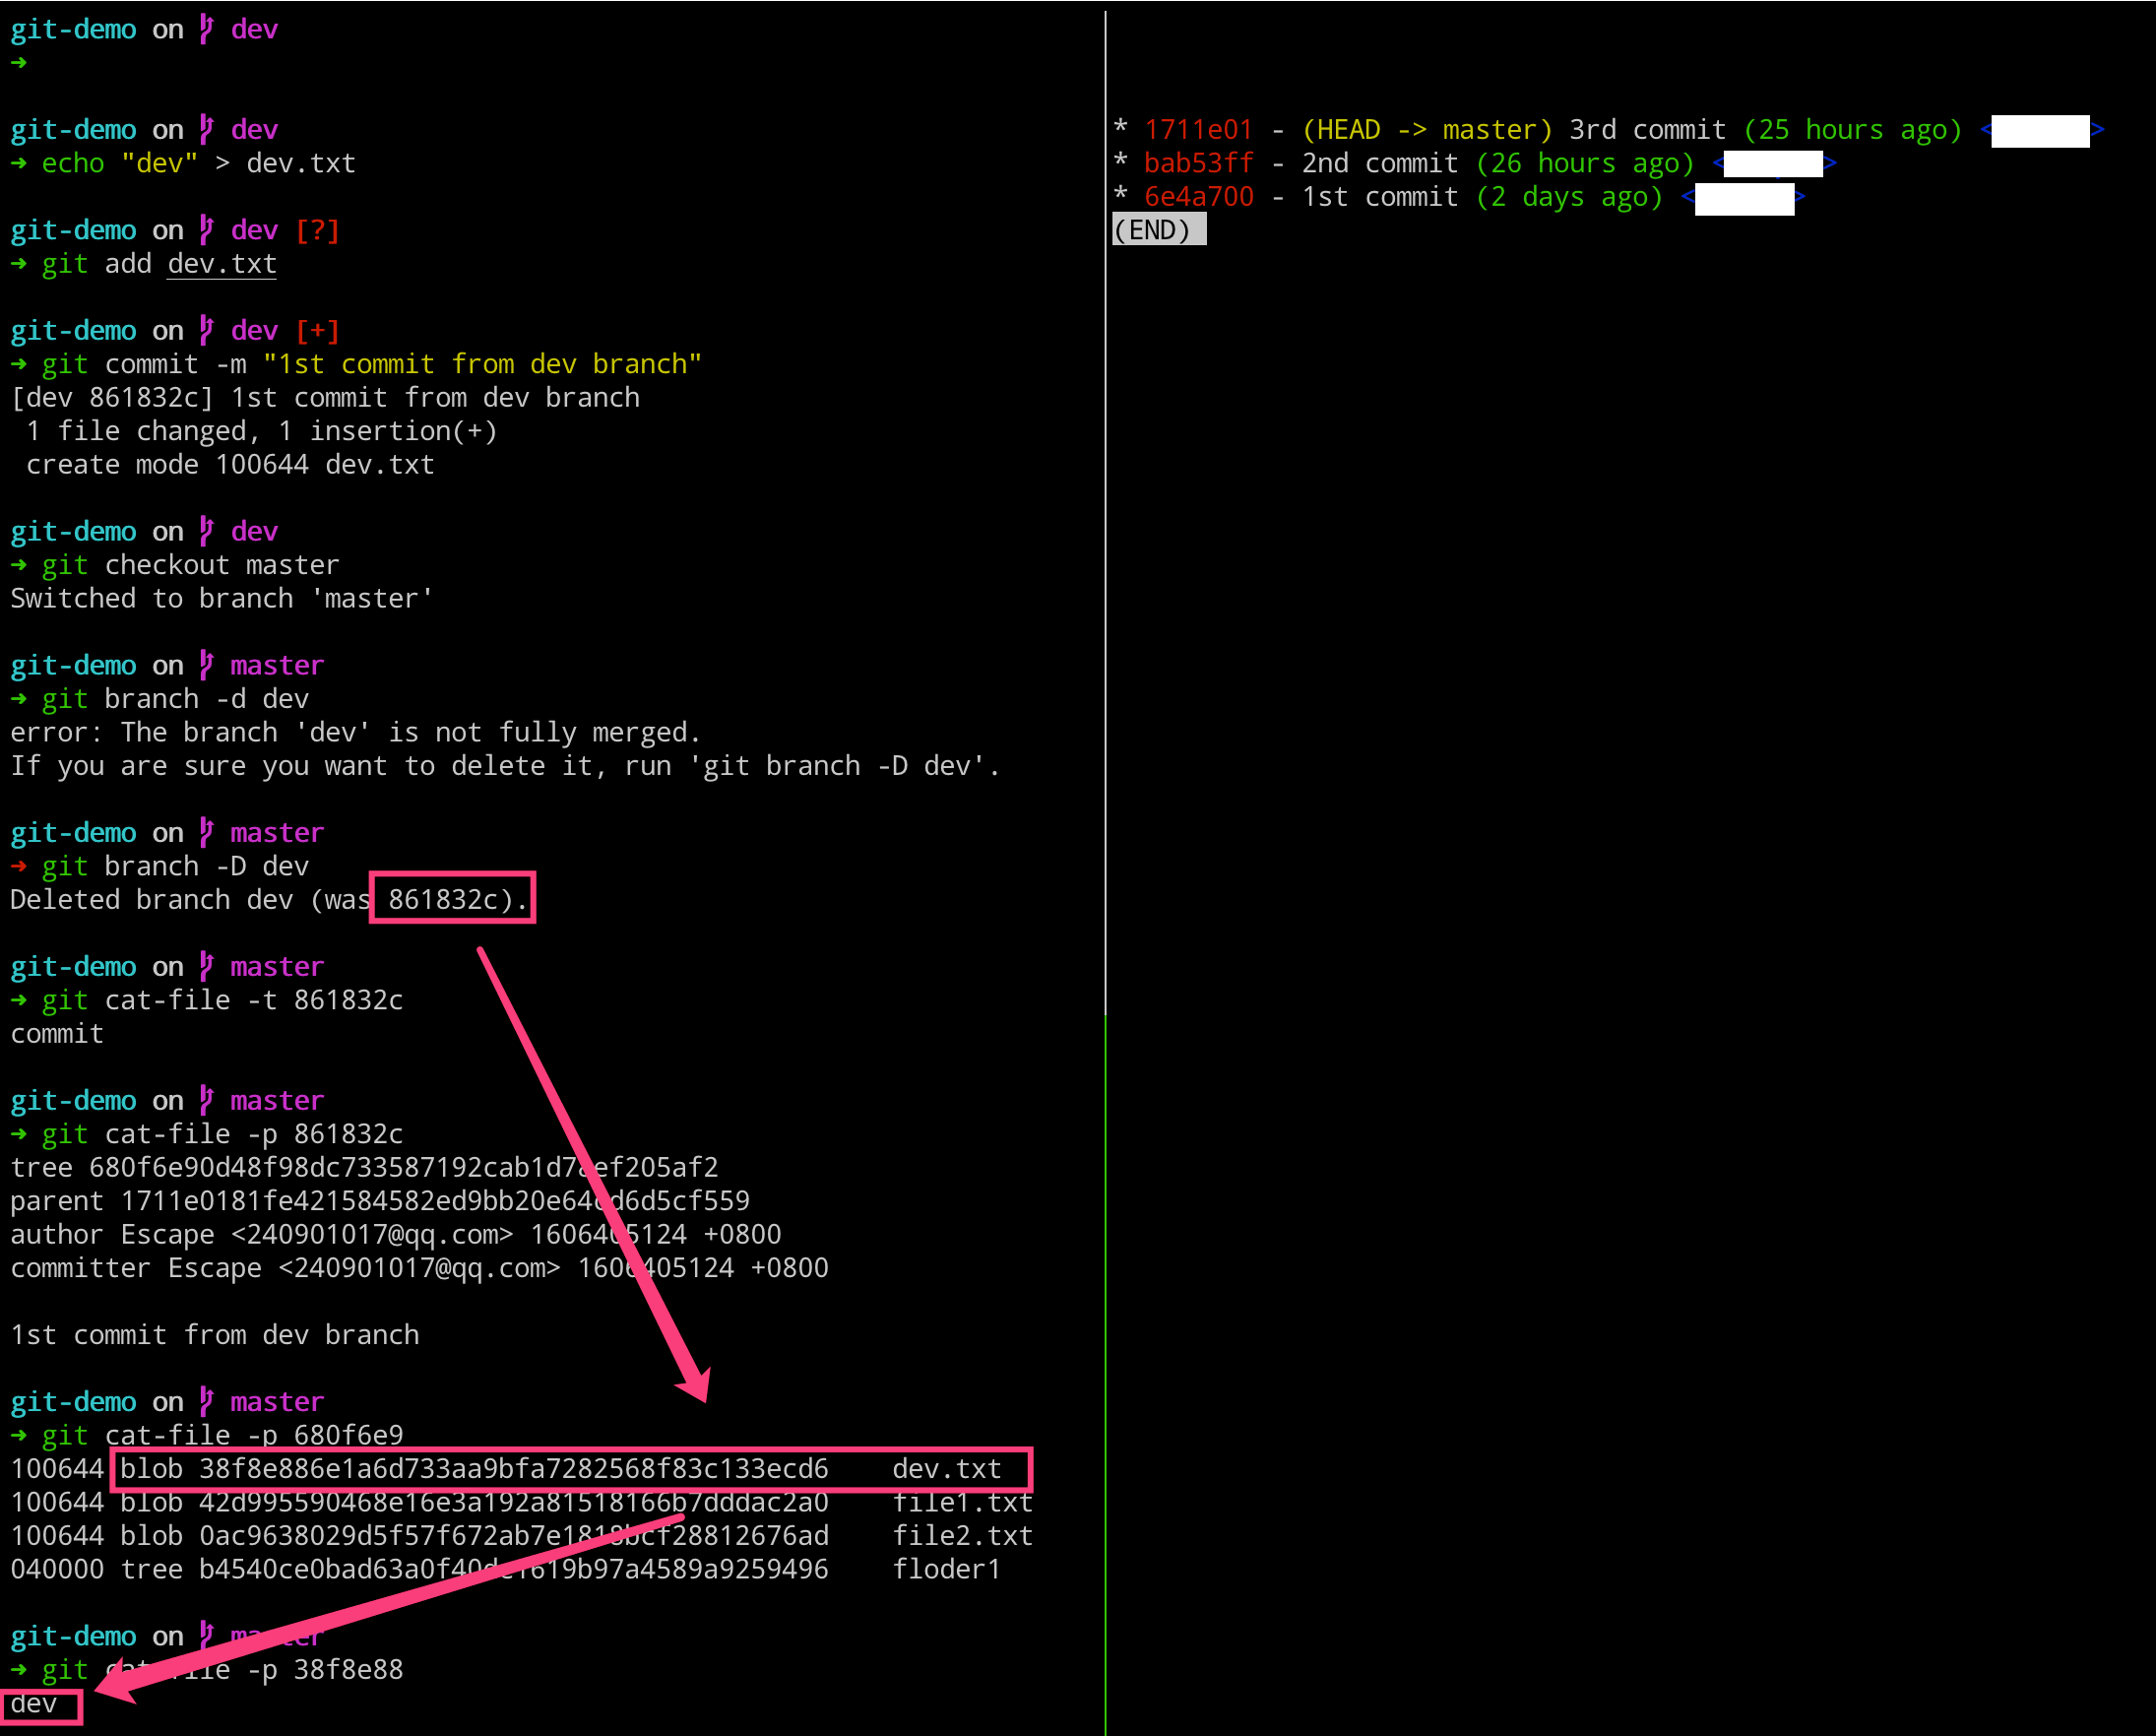Click the "2nd commit" message
Viewport: 2156px width, 1736px height.
[x=1380, y=163]
